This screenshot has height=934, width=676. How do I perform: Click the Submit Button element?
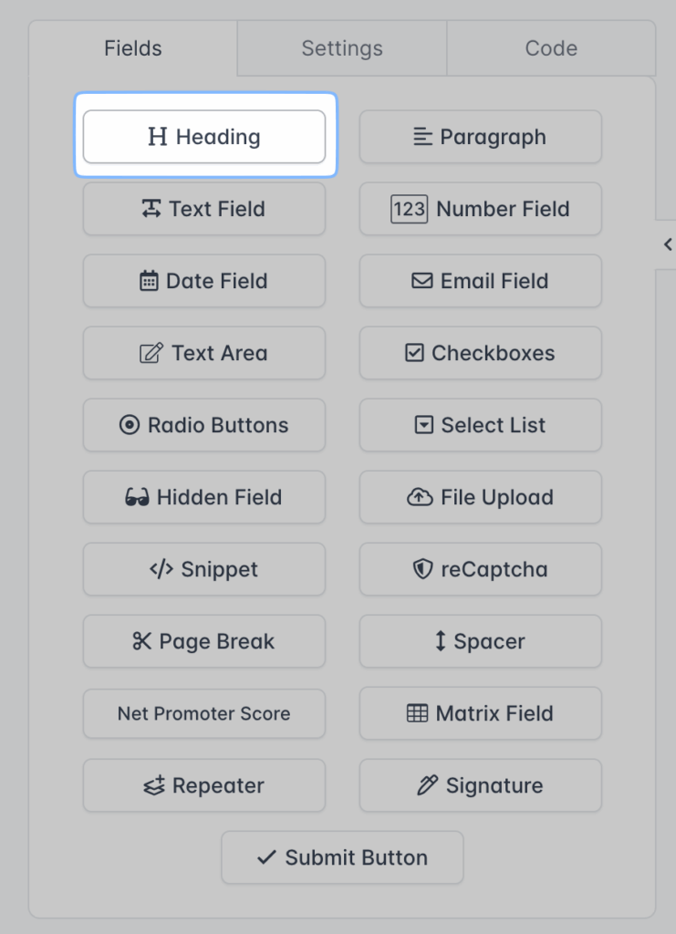tap(341, 857)
